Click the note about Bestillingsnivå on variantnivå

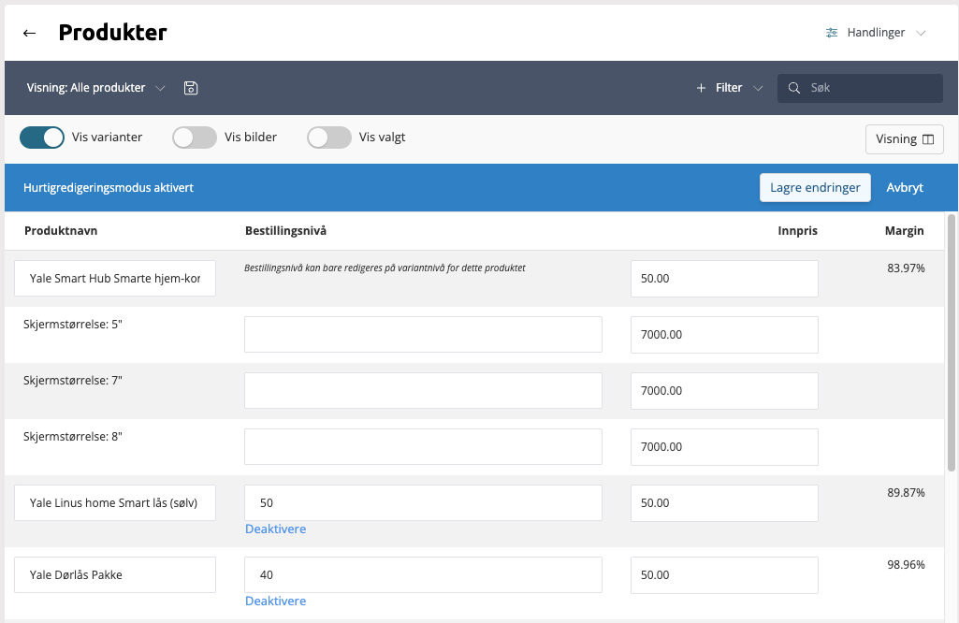385,268
